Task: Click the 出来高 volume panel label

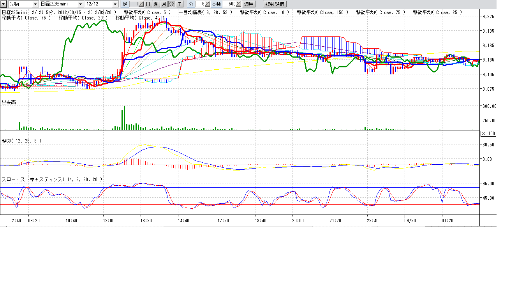Action: click(x=9, y=102)
